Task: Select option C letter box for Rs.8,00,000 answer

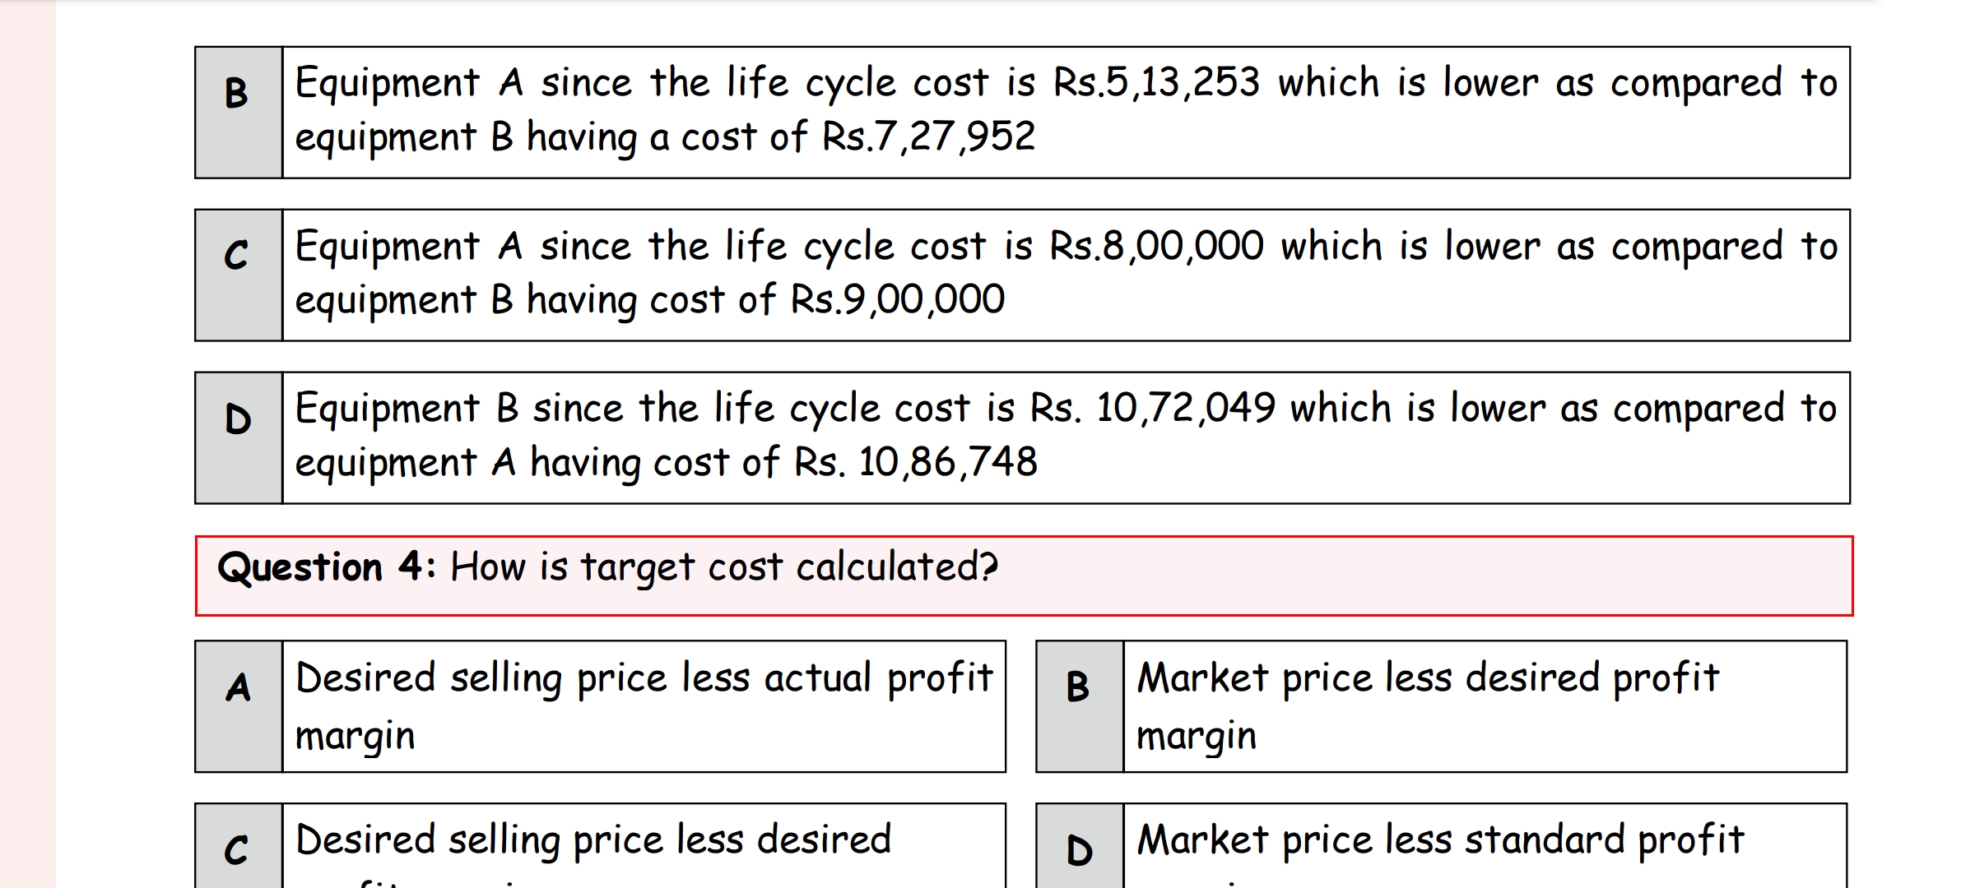Action: tap(239, 275)
